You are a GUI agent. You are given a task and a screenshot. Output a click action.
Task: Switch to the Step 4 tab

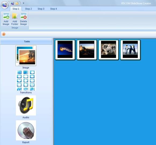coord(54,9)
